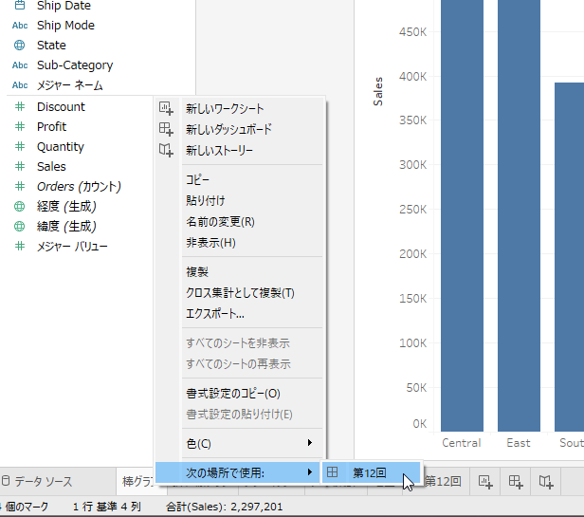Select the Profit measure field
This screenshot has width=584, height=517.
[x=52, y=127]
